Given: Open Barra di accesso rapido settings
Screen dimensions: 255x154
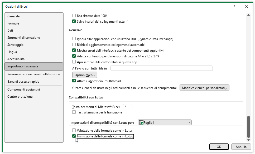Looking at the screenshot, I should click(34, 82).
